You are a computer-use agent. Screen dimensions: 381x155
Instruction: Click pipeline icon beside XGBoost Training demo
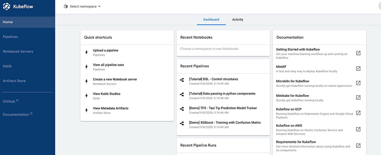click(x=182, y=124)
